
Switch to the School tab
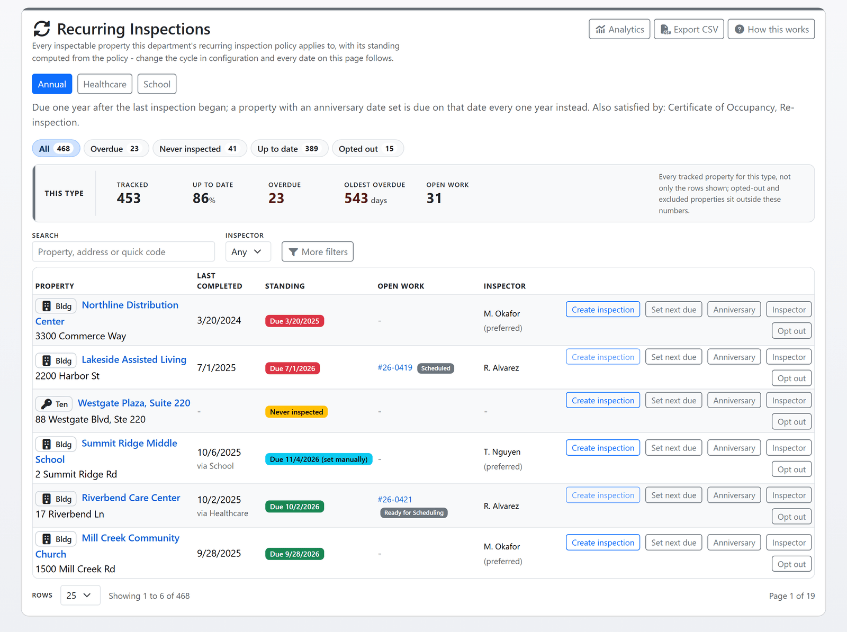[157, 84]
